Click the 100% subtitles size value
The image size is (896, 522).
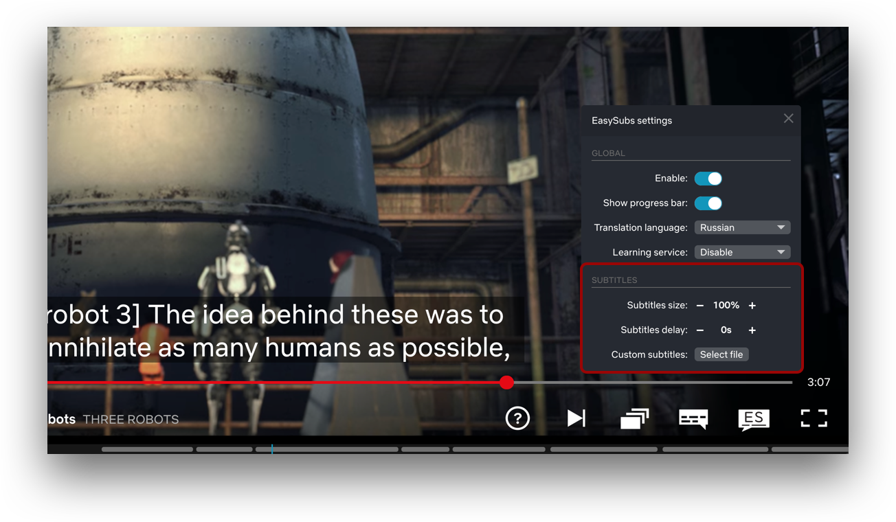pos(726,306)
